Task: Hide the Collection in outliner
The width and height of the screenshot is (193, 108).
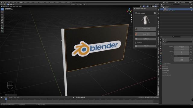Action: [192, 7]
